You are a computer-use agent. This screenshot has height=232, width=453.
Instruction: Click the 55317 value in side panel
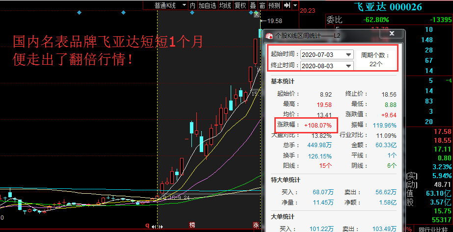tap(442, 220)
